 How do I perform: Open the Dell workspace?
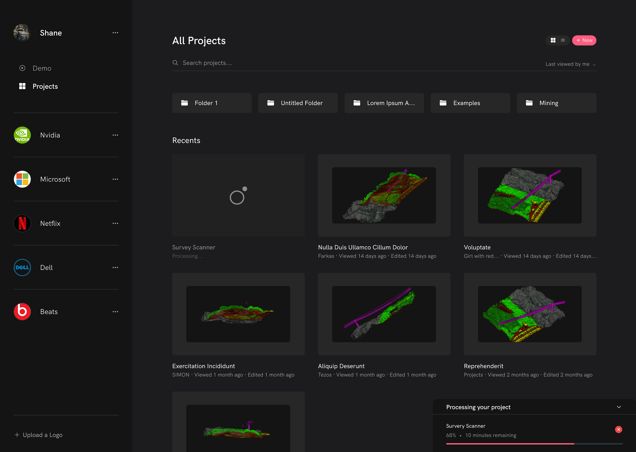[x=46, y=268]
